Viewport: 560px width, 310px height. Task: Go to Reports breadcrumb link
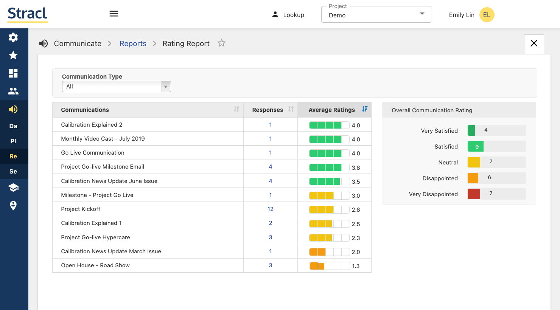click(133, 43)
